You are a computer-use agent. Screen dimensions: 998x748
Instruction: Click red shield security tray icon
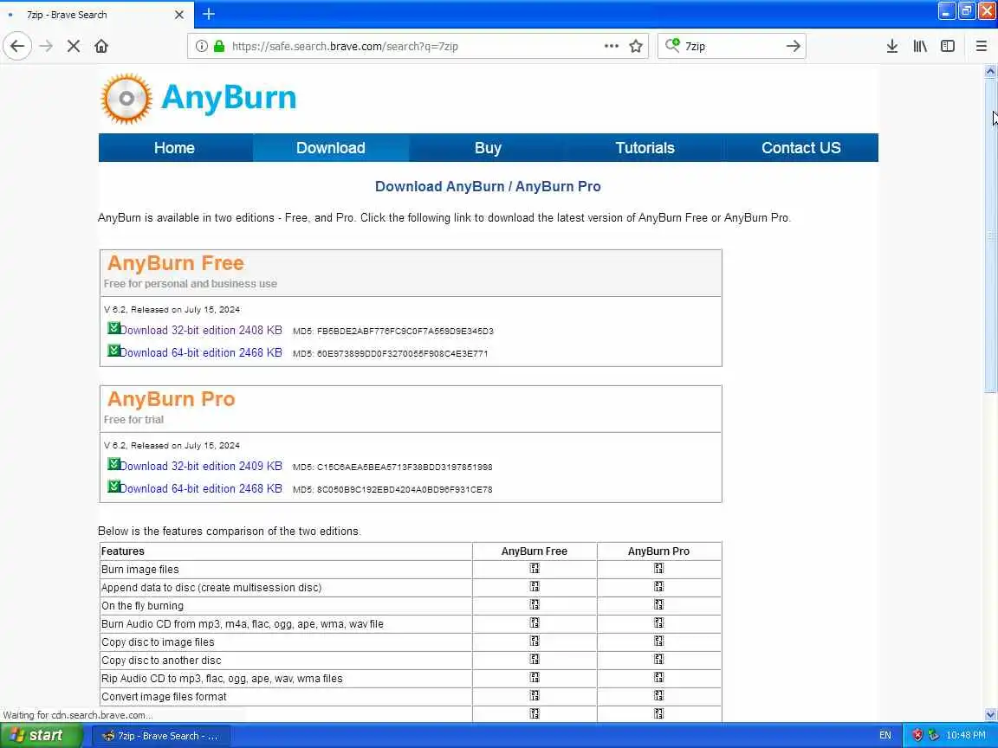click(x=917, y=735)
